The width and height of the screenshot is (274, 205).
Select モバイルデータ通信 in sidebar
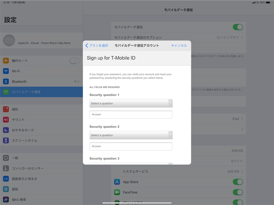(x=41, y=92)
